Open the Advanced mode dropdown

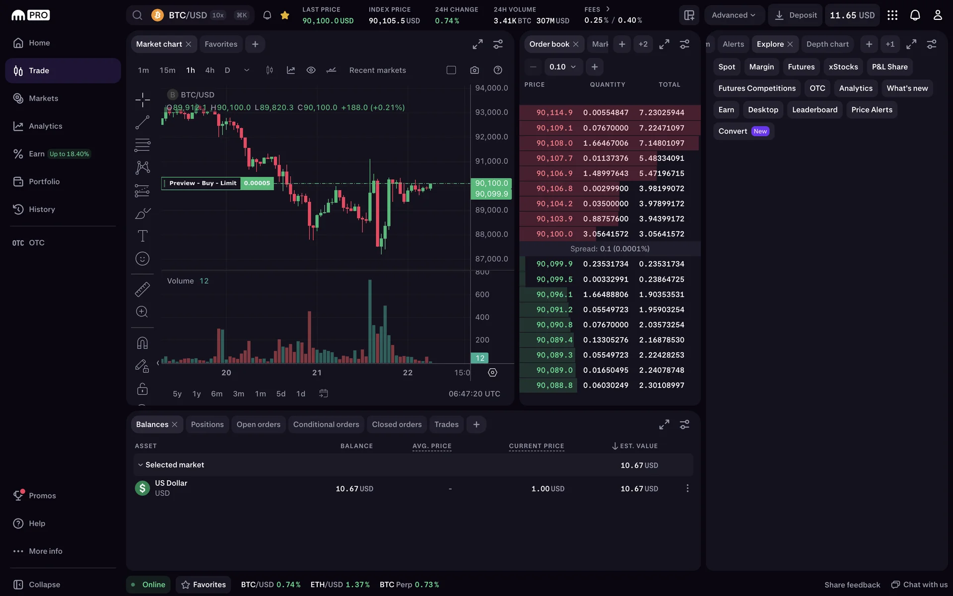pyautogui.click(x=733, y=15)
